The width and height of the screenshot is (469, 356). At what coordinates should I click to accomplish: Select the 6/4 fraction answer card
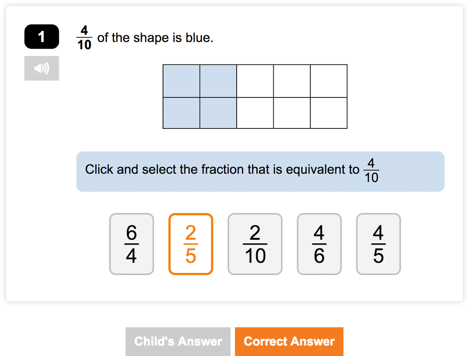pyautogui.click(x=131, y=244)
